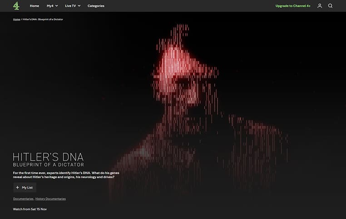The height and width of the screenshot is (219, 346).
Task: Go to Home in the navigation bar
Action: pos(35,6)
